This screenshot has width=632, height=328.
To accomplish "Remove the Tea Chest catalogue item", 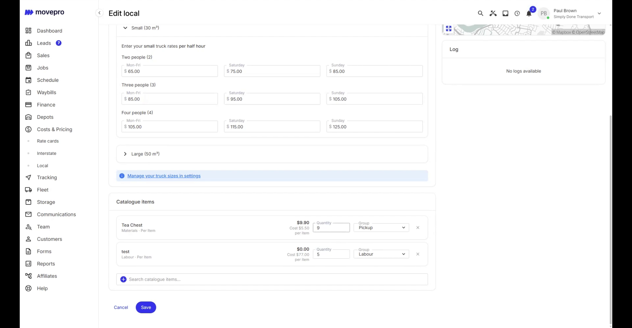I will [418, 227].
